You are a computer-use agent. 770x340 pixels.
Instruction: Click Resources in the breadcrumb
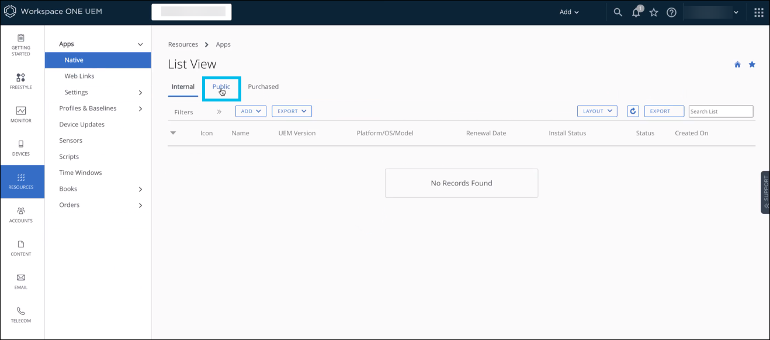(183, 45)
